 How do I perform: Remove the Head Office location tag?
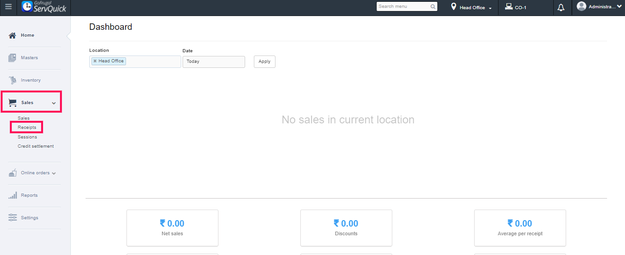tap(95, 61)
